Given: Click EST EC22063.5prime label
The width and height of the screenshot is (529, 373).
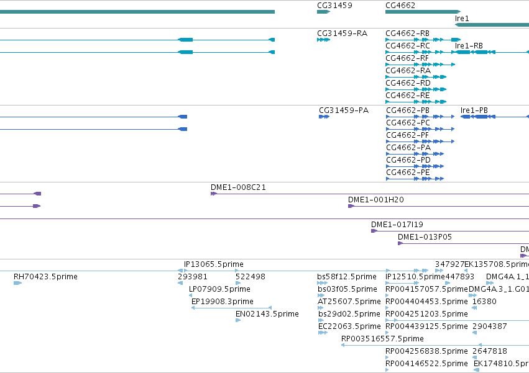Looking at the screenshot, I should 349,327.
